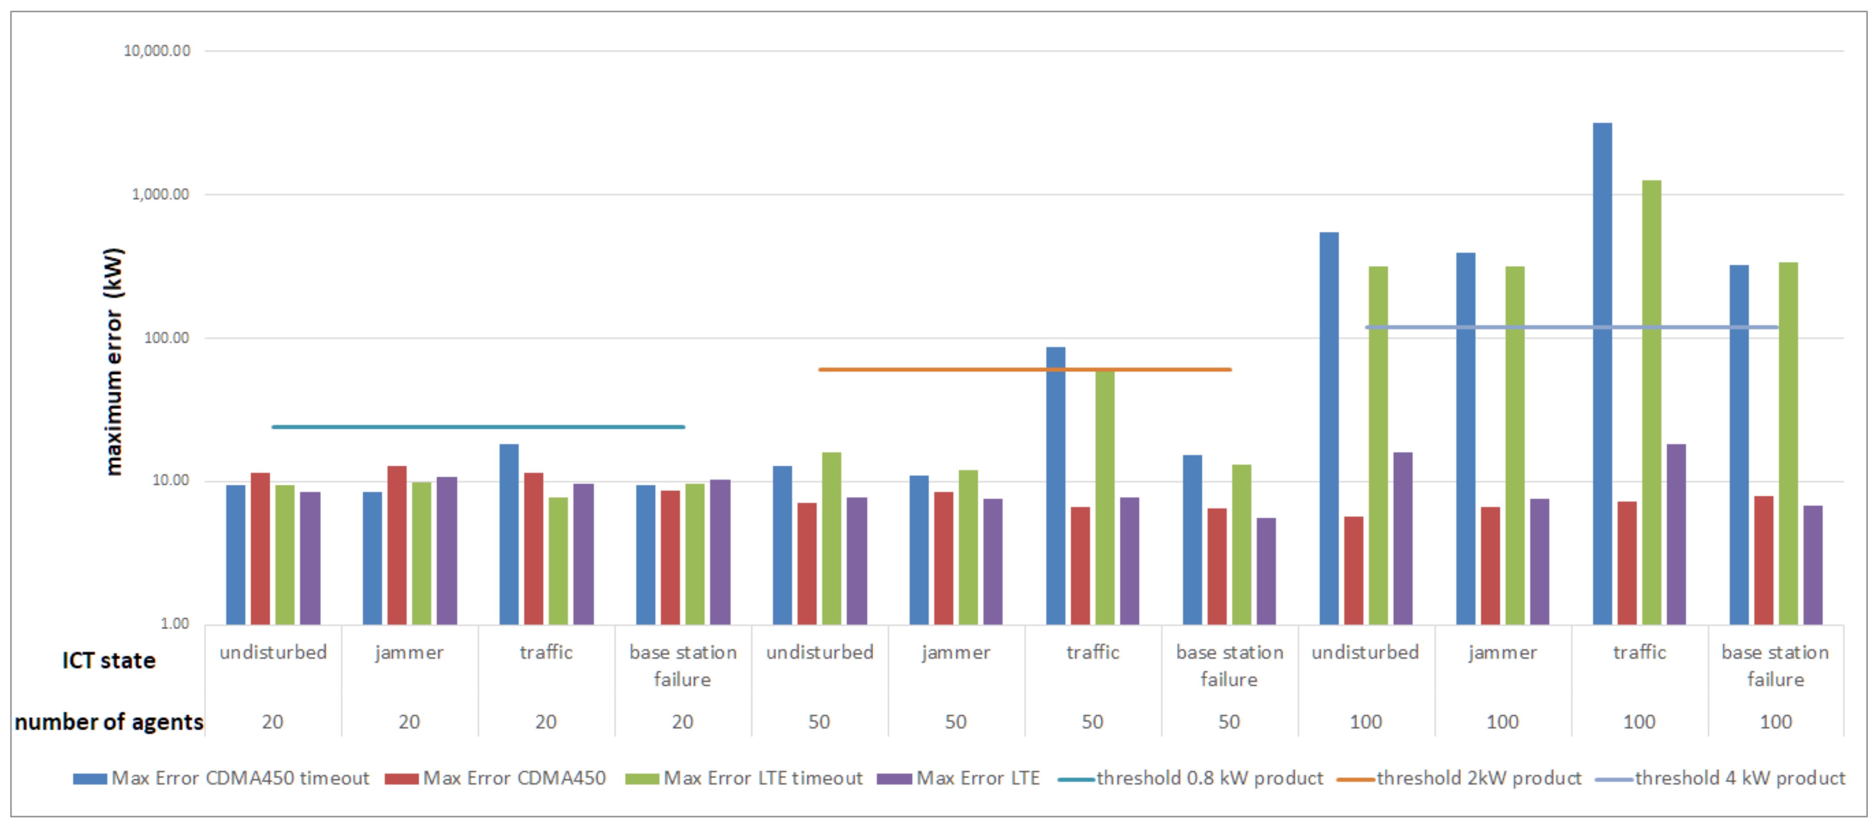Click the first undisturbed category label

[x=273, y=652]
